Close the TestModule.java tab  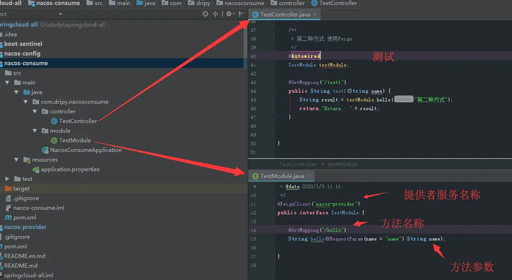click(x=309, y=176)
